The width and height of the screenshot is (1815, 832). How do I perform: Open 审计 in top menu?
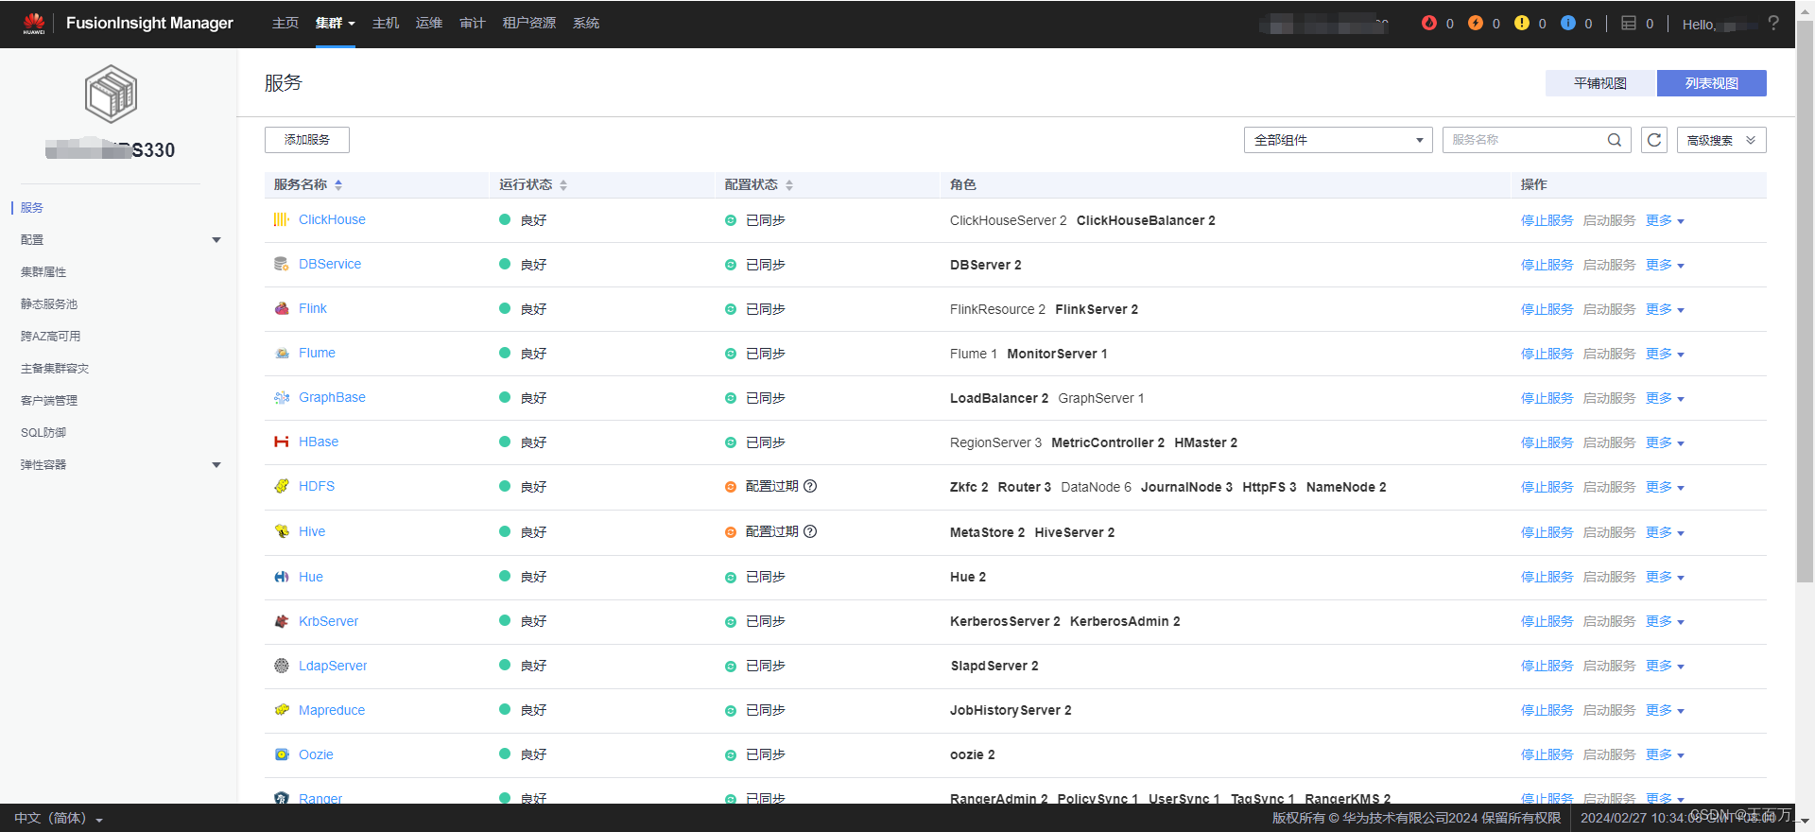tap(472, 23)
